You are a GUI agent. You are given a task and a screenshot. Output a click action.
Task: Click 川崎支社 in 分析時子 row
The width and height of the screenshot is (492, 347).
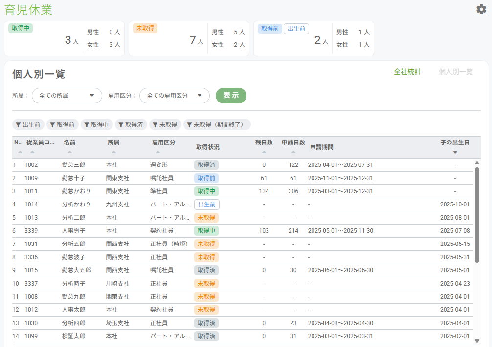[x=118, y=283]
